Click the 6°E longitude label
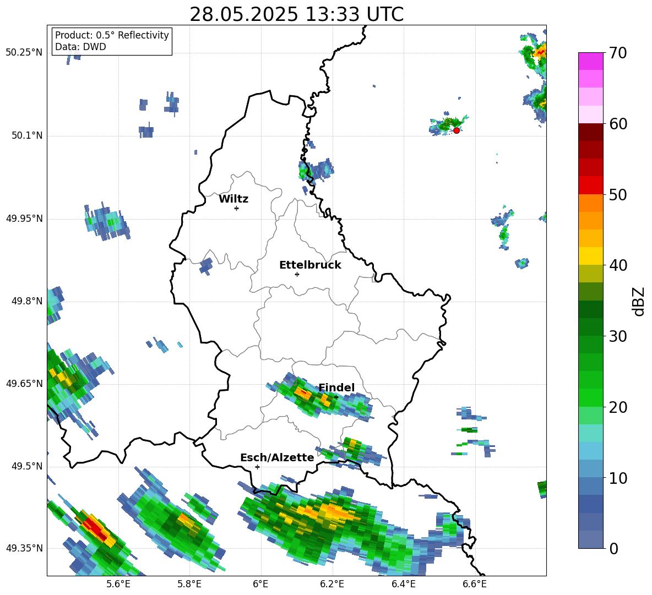The height and width of the screenshot is (595, 652). 260,584
